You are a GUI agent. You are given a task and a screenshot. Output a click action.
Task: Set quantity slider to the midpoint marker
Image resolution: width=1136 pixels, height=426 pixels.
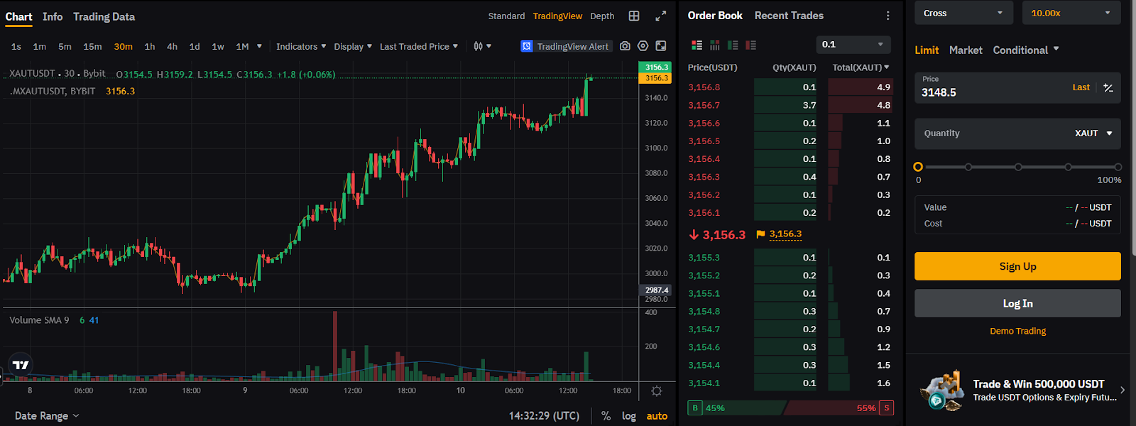(x=1018, y=167)
